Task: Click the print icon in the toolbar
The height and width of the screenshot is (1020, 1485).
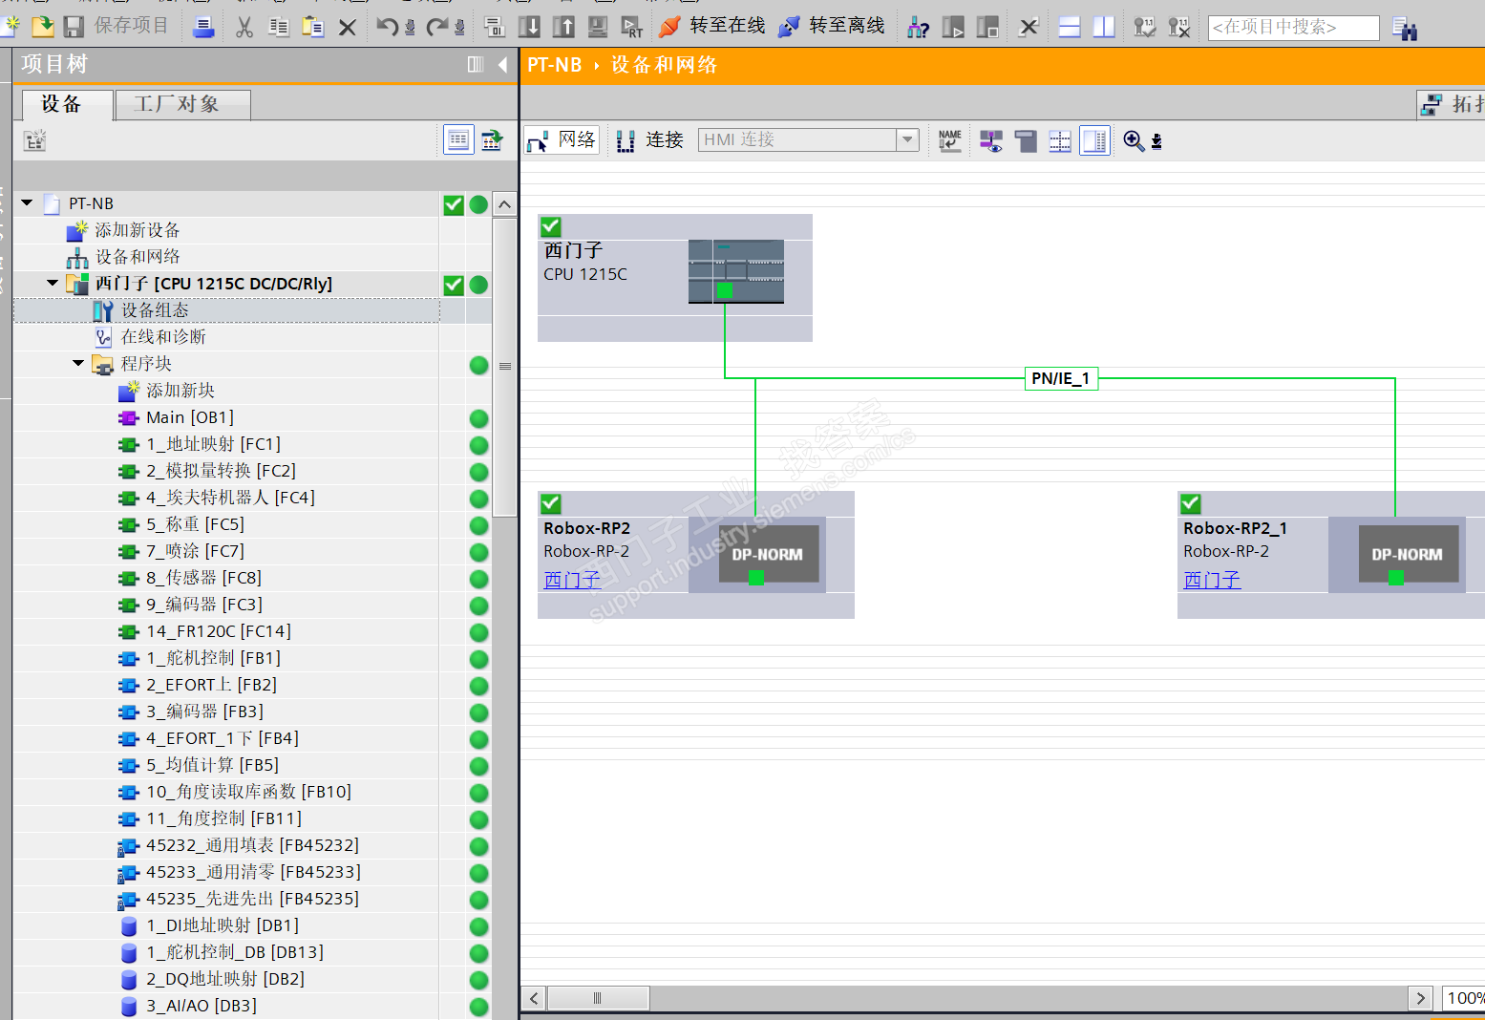Action: pyautogui.click(x=203, y=27)
